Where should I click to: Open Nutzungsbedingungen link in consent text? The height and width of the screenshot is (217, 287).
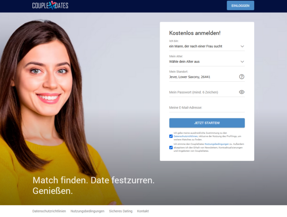coord(216,144)
